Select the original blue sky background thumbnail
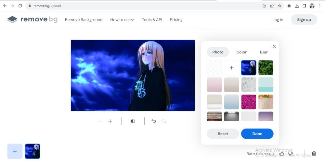The height and width of the screenshot is (162, 325). tap(249, 68)
